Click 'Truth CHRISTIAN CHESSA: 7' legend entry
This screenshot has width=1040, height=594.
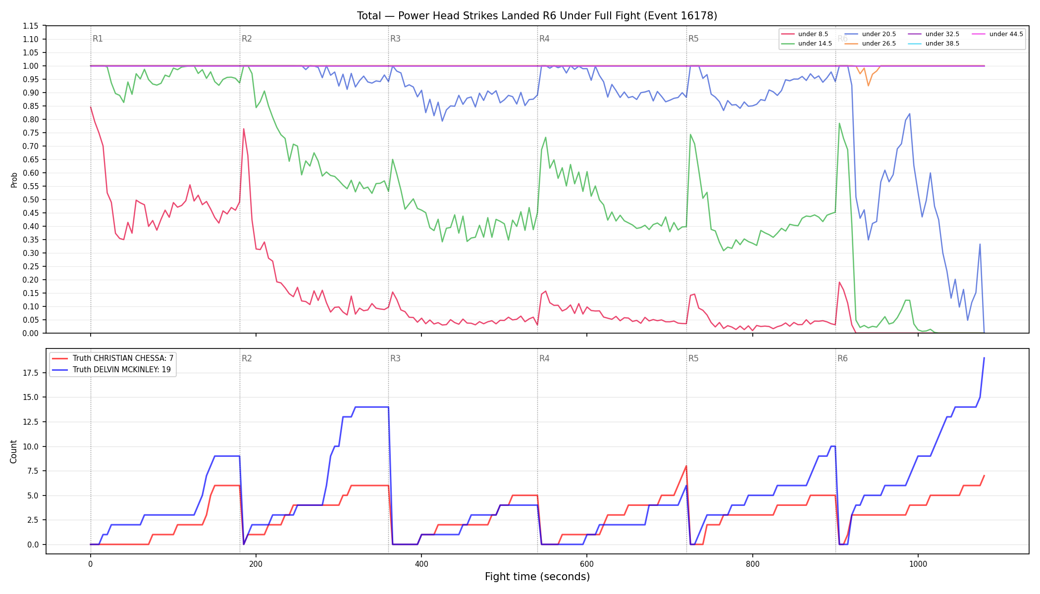(113, 358)
